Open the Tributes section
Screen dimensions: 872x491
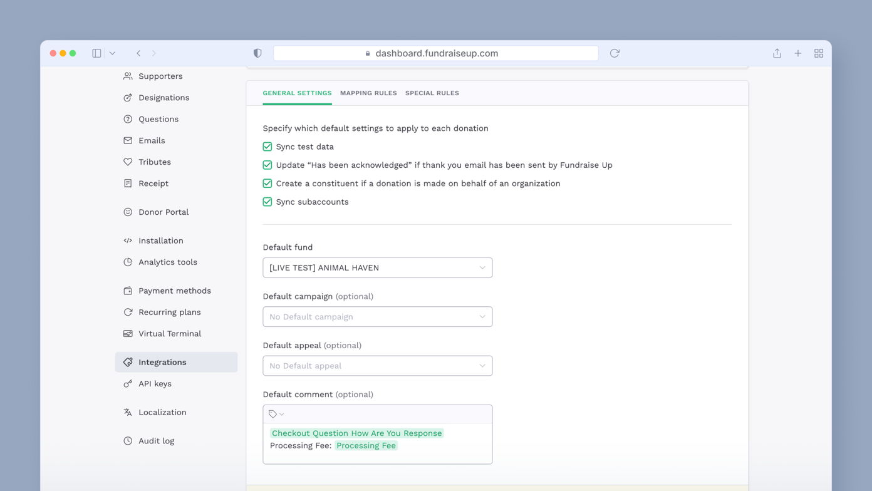point(154,162)
